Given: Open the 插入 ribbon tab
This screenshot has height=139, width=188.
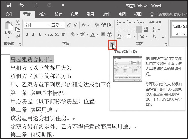Looking at the screenshot, I should (x=43, y=14).
